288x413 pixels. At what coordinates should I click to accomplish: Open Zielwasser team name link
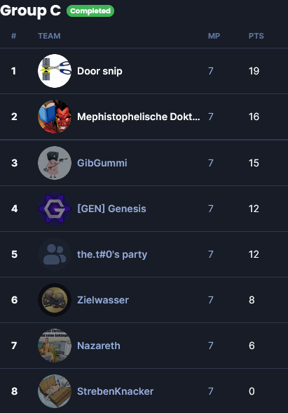coord(103,300)
